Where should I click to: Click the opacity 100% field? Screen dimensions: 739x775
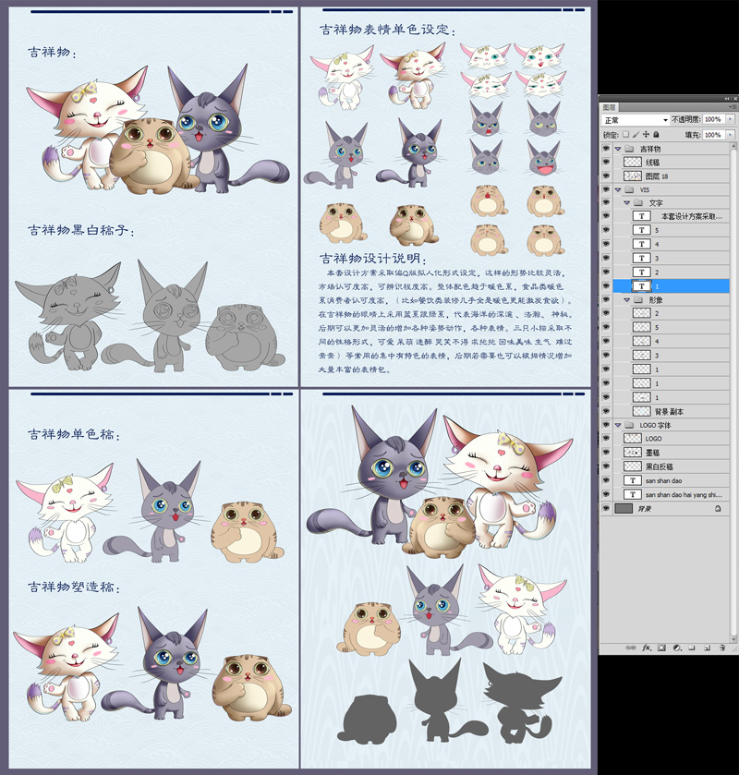click(x=713, y=119)
